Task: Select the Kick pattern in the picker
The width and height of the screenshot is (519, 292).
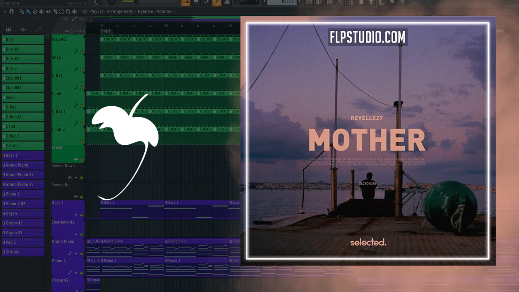Action: [23, 39]
